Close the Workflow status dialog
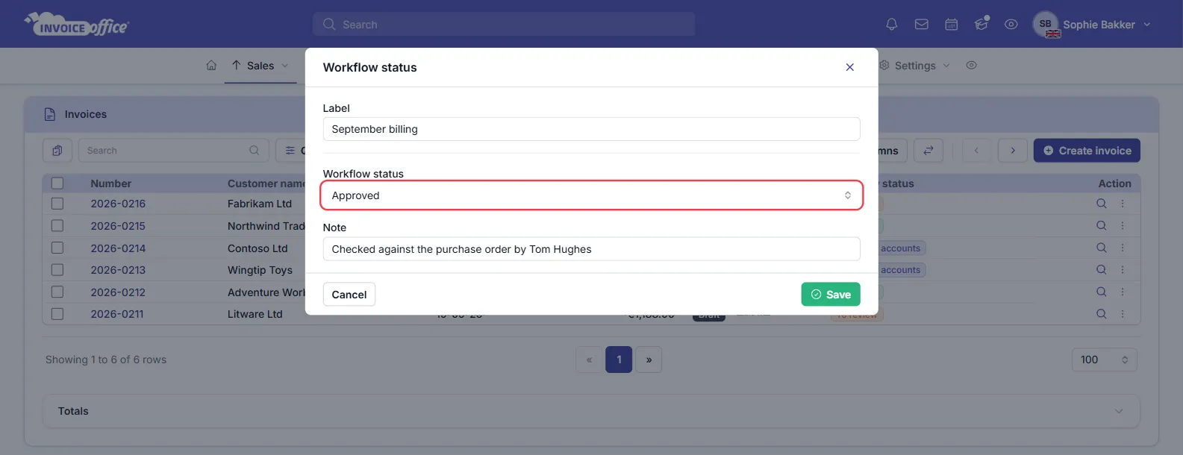The image size is (1183, 455). (x=849, y=67)
